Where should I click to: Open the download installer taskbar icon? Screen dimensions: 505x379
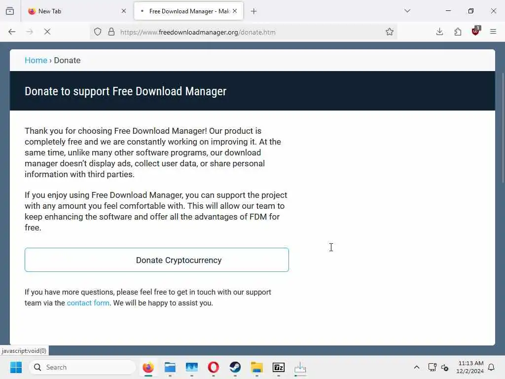[x=300, y=367]
